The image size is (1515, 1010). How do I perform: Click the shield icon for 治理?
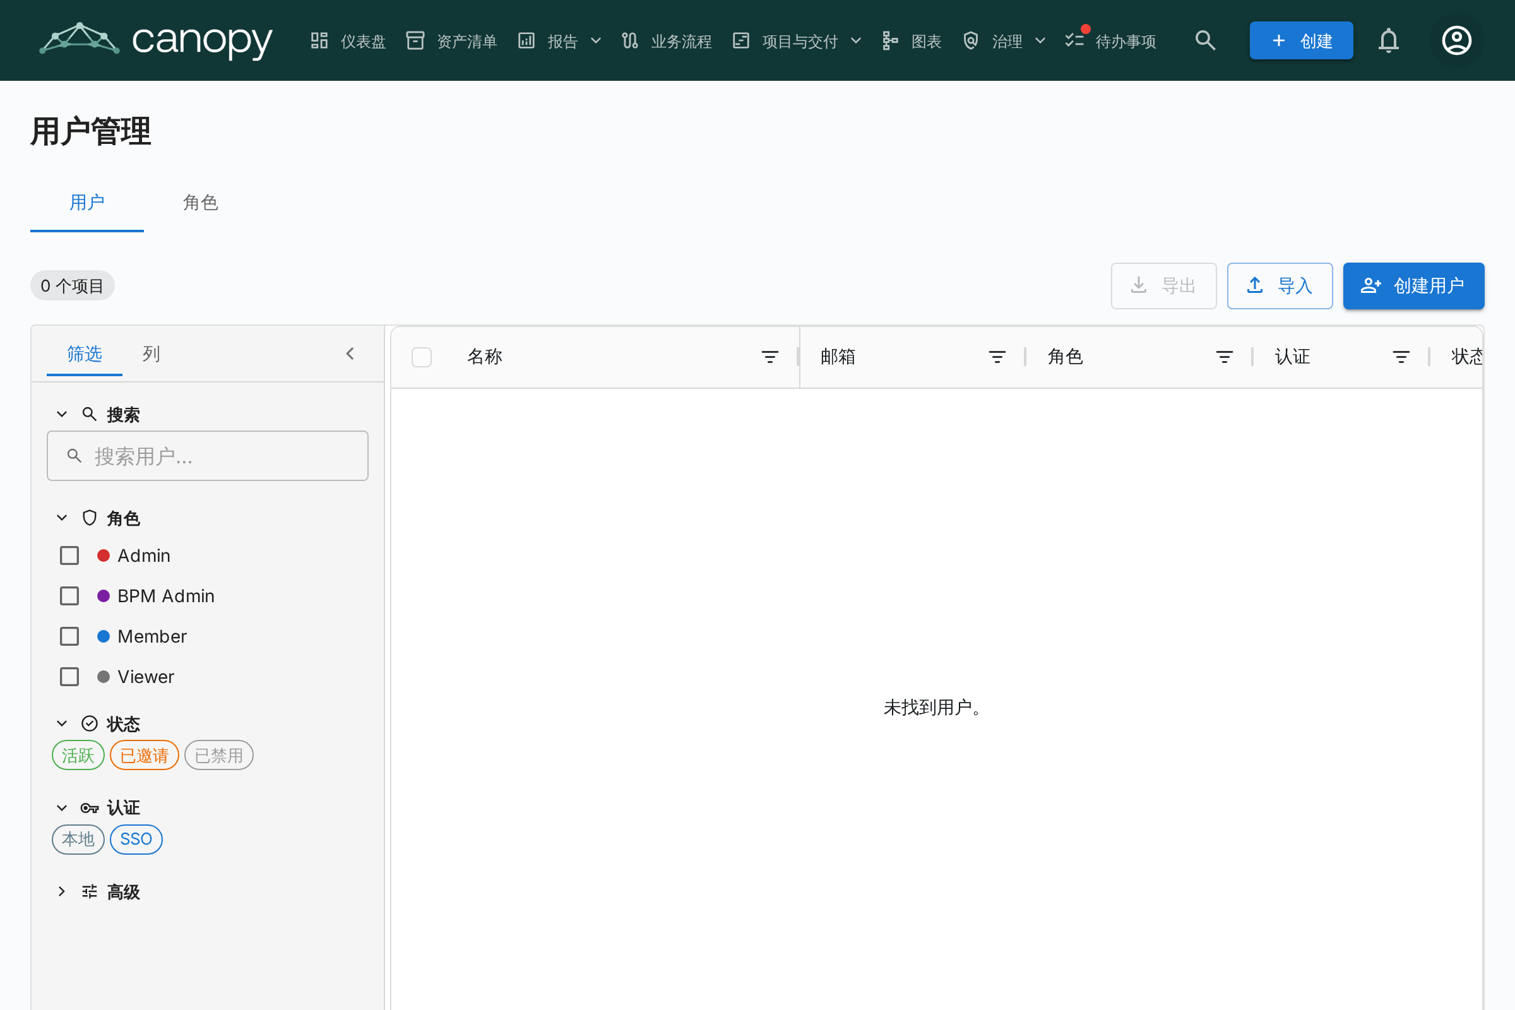point(971,40)
